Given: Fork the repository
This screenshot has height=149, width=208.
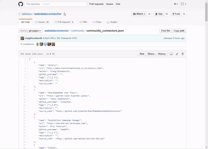Looking at the screenshot, I should 176,14.
